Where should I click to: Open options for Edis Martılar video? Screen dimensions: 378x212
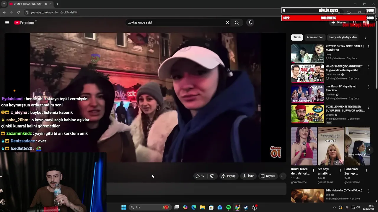click(x=369, y=191)
